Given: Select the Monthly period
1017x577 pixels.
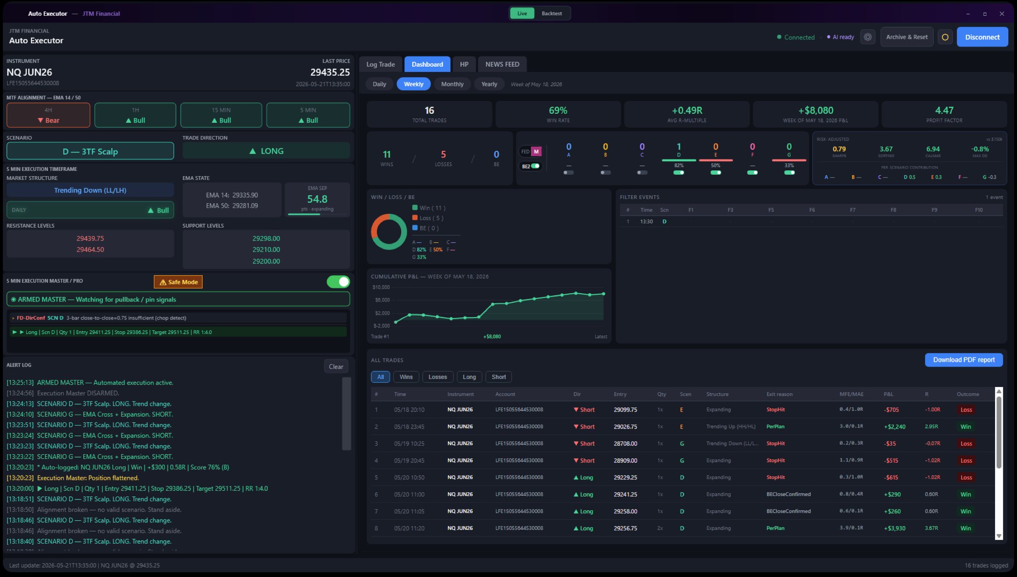Looking at the screenshot, I should pyautogui.click(x=452, y=84).
